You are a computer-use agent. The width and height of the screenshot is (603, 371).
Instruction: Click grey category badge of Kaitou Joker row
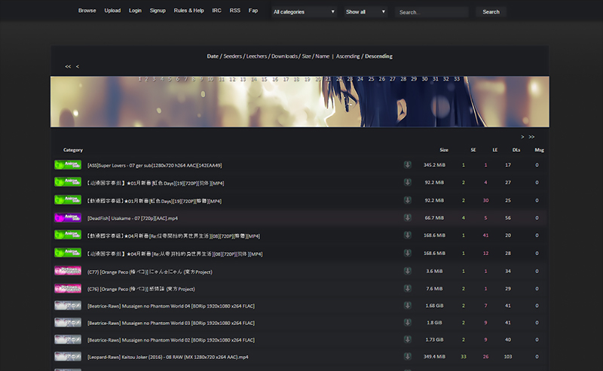click(x=68, y=356)
